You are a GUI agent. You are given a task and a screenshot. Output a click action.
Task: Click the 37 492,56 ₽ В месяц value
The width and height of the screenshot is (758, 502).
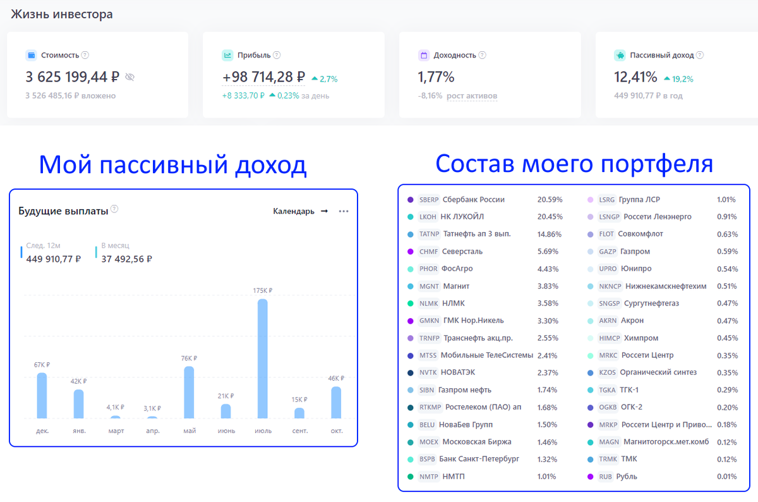pyautogui.click(x=127, y=259)
